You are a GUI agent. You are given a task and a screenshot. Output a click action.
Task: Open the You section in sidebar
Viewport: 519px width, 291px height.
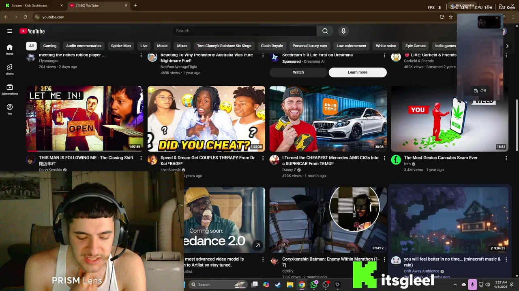pyautogui.click(x=10, y=109)
